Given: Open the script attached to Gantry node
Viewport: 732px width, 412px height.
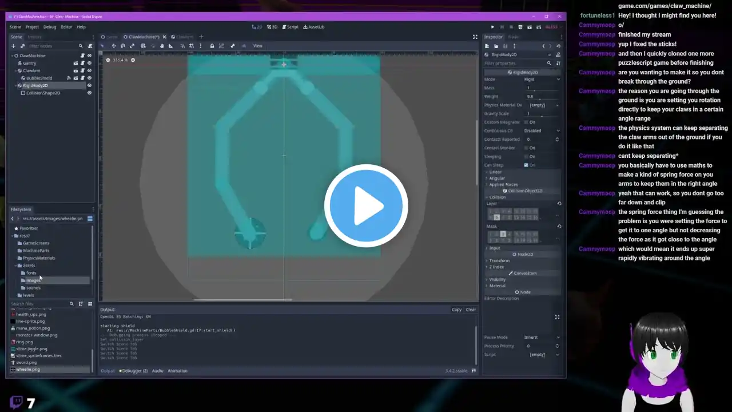Looking at the screenshot, I should click(82, 63).
